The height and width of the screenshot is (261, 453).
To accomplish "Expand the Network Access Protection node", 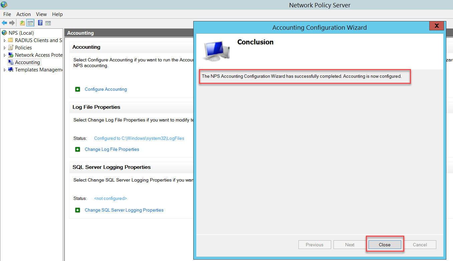I will 5,55.
